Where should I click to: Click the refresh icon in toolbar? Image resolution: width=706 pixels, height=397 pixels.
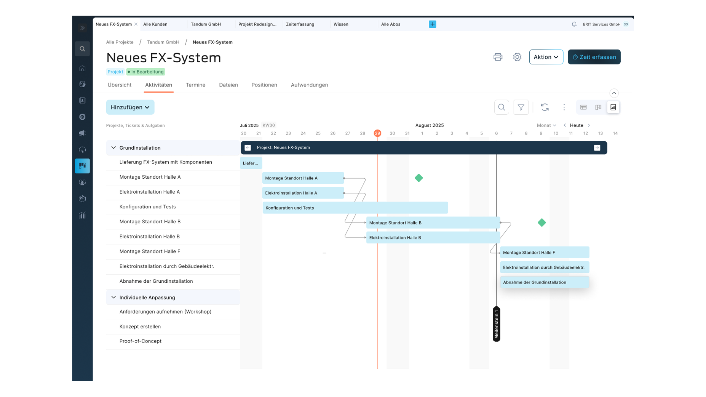point(545,107)
